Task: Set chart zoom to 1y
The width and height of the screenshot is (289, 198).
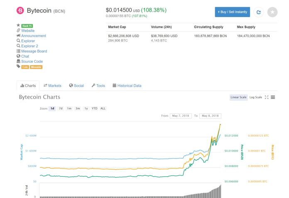Action: 86,108
